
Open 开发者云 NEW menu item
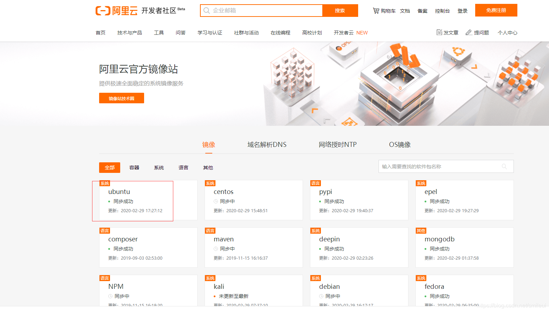[351, 33]
